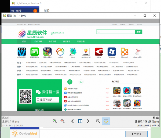Click the gamepad category icon in preview

pos(81,82)
